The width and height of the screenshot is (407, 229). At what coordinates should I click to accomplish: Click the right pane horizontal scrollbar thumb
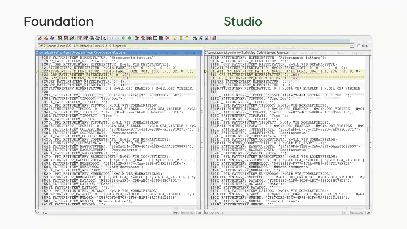pyautogui.click(x=268, y=207)
